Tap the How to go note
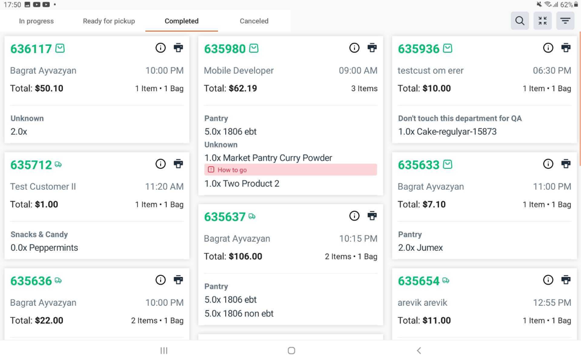Image resolution: width=581 pixels, height=358 pixels. [290, 170]
